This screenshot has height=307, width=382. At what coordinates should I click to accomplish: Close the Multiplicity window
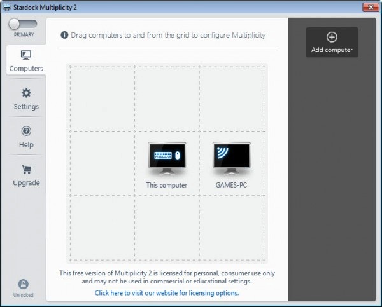pyautogui.click(x=371, y=7)
